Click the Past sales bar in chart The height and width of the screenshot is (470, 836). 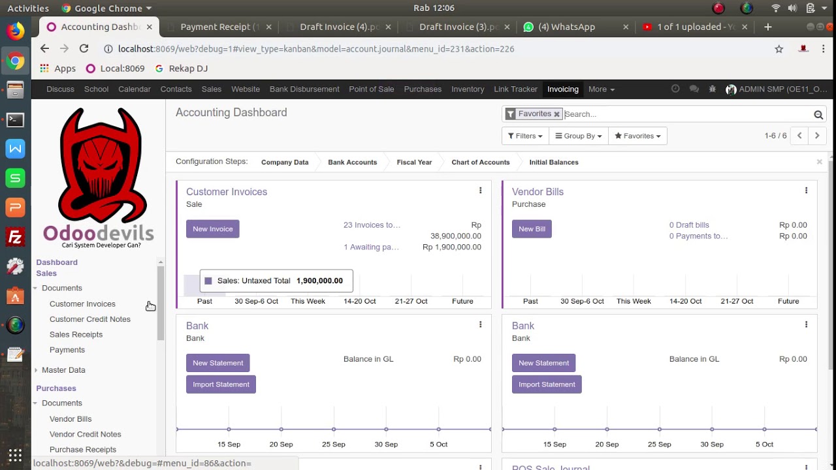tap(204, 285)
